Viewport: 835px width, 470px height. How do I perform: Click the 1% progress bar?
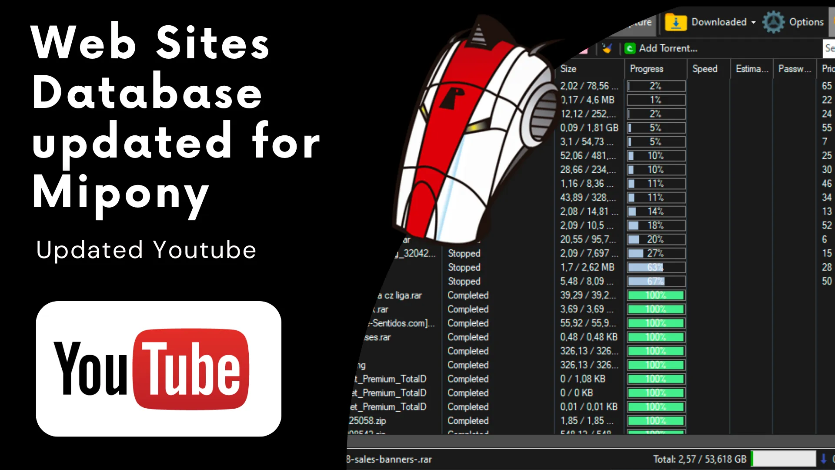tap(656, 100)
